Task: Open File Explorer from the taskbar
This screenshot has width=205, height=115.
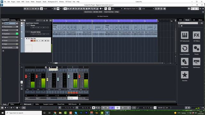Action: [x=60, y=113]
